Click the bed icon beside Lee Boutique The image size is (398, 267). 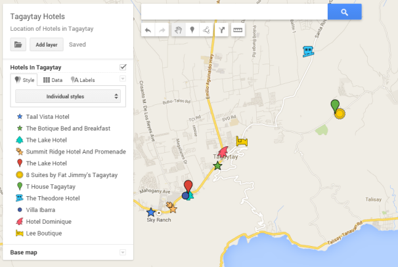click(x=20, y=233)
